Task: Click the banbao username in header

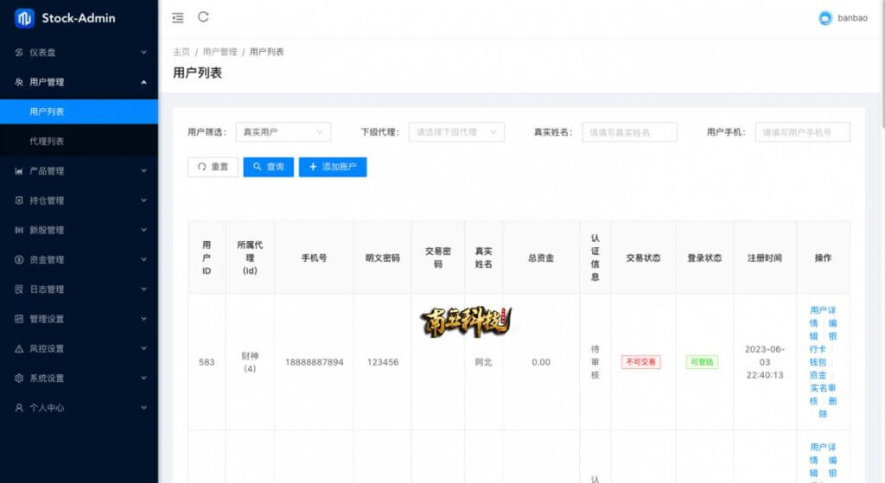Action: click(x=852, y=18)
